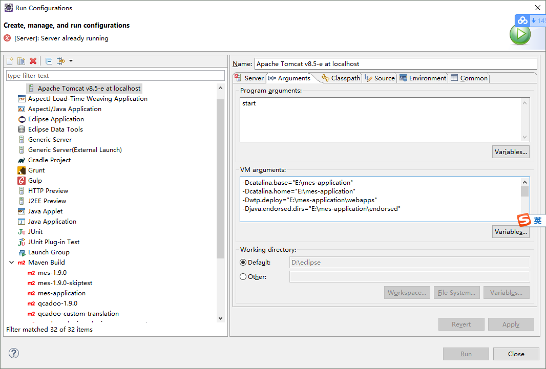The width and height of the screenshot is (546, 369).
Task: Click the Other working directory text field
Action: click(x=410, y=277)
